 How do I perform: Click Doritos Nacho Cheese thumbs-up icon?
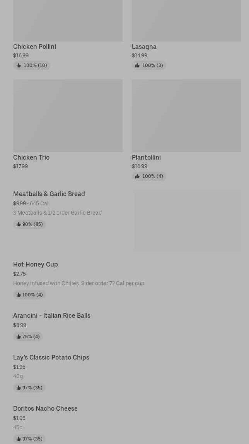point(19,439)
